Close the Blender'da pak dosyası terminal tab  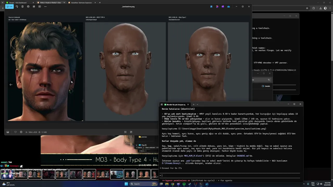coord(188,105)
